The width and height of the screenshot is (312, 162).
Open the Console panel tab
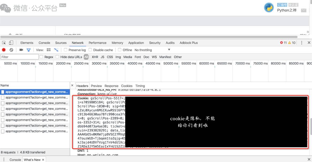44,43
